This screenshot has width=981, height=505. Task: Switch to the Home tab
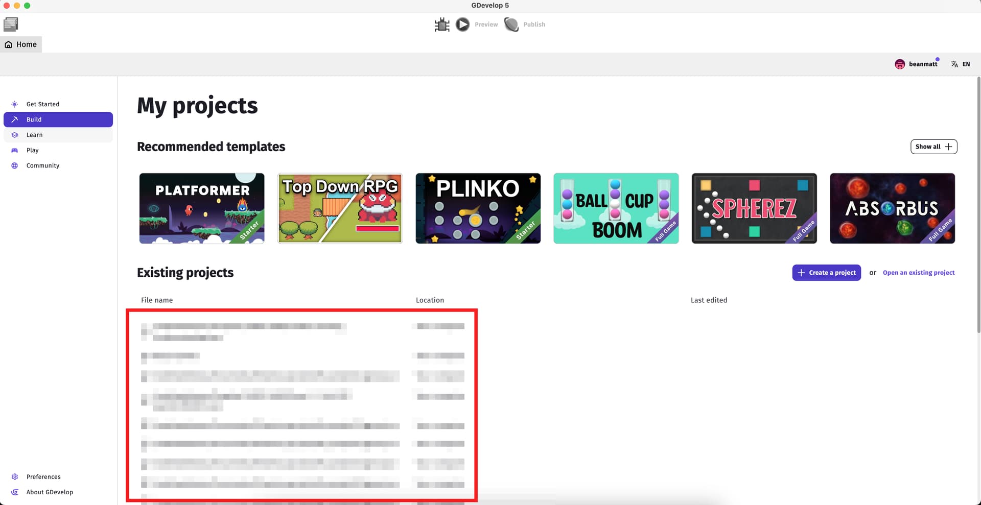coord(21,44)
